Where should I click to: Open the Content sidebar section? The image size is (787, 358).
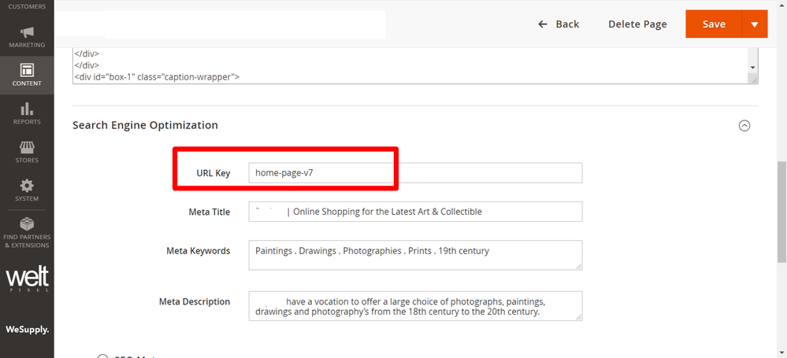coord(27,75)
